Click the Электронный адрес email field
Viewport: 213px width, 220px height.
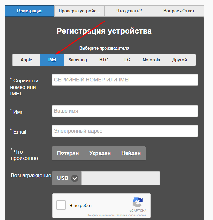pos(125,131)
